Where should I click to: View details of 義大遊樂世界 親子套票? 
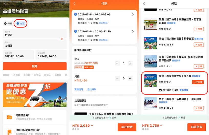198,39
